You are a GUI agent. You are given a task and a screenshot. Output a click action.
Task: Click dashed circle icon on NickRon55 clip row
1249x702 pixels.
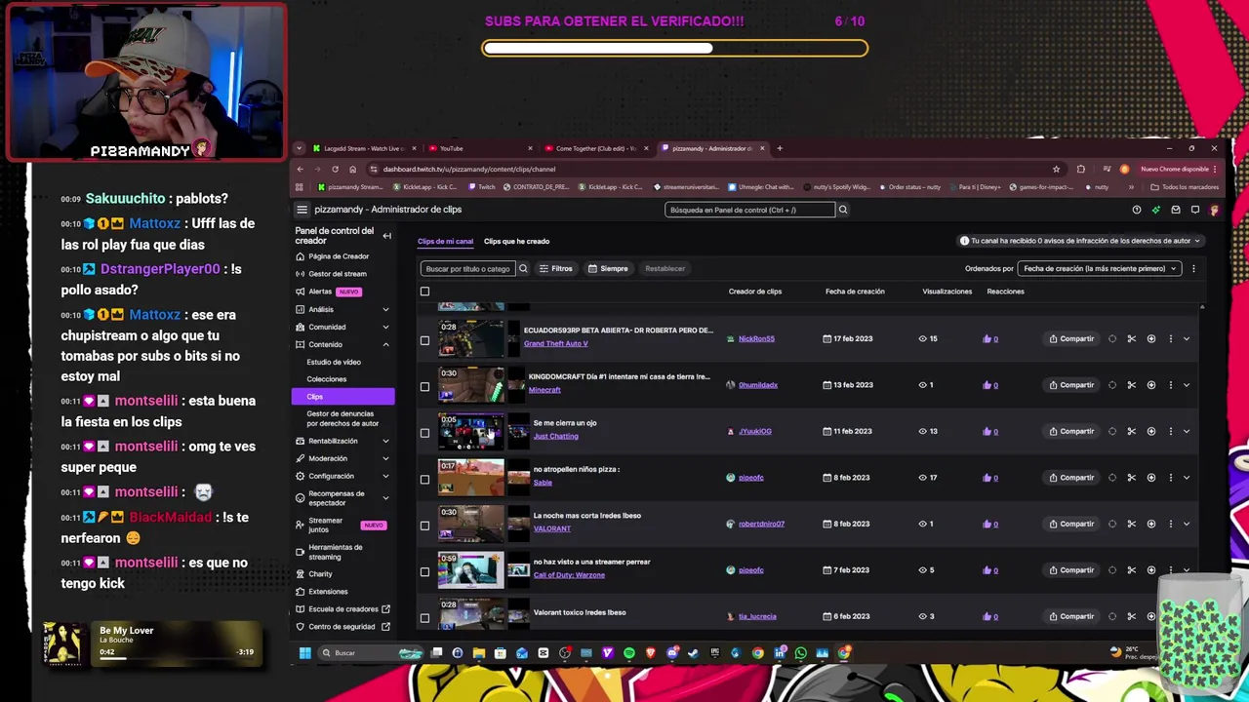(1112, 338)
